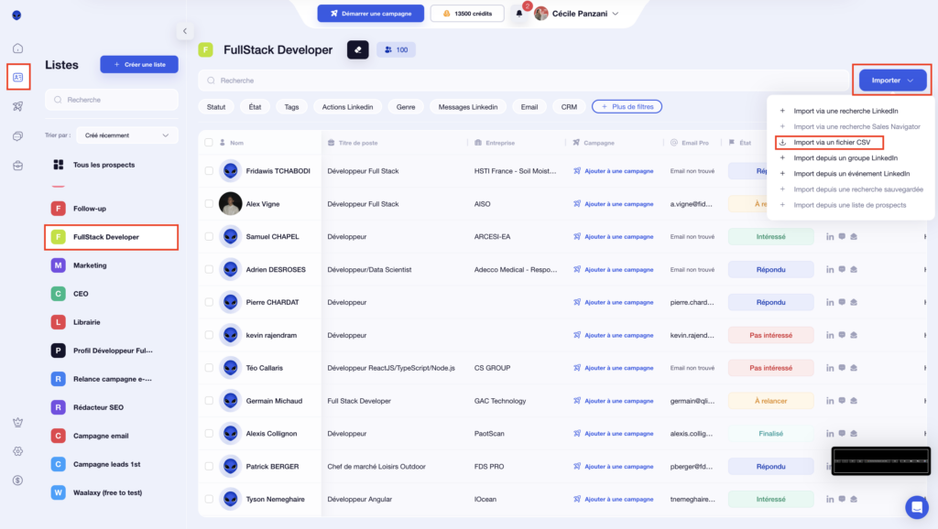Check the Samuel CHAPEL row checkbox

(209, 237)
